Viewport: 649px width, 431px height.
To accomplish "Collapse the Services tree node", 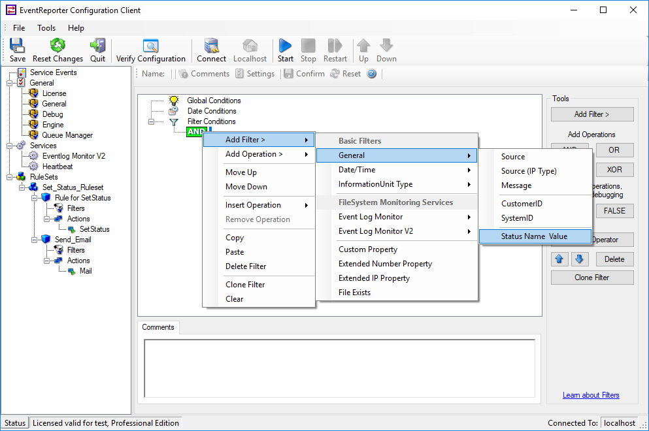I will tap(9, 146).
